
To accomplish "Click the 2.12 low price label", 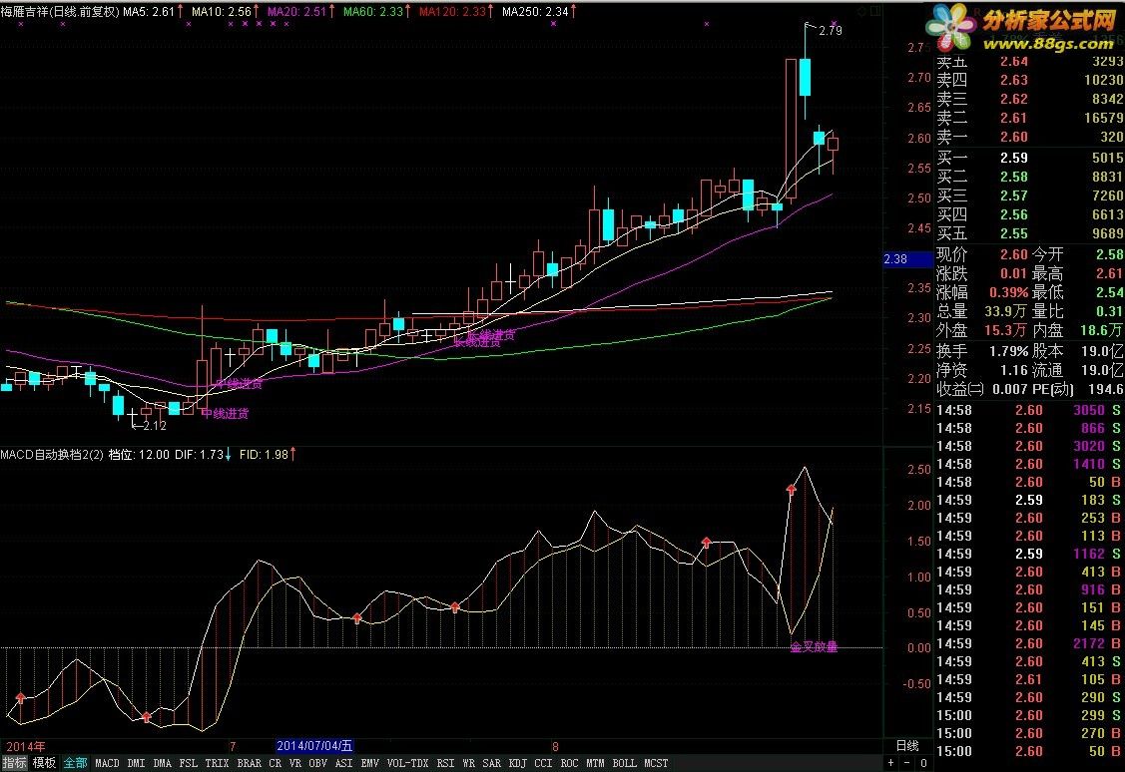I will [x=155, y=425].
